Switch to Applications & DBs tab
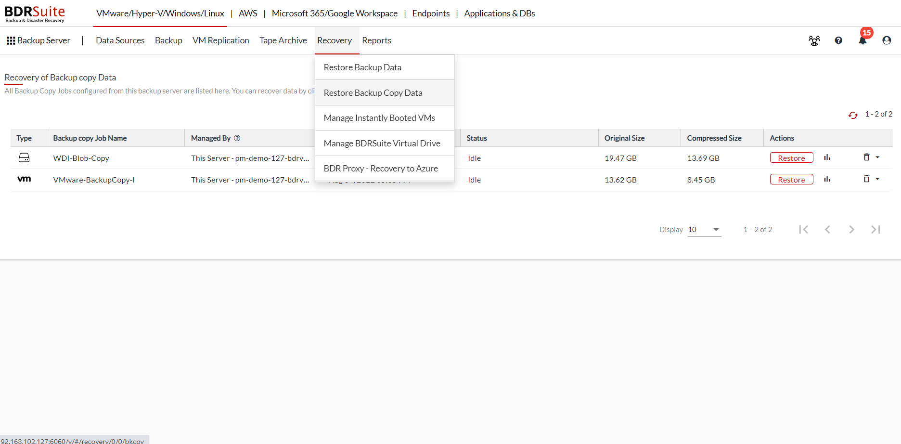 pos(500,13)
